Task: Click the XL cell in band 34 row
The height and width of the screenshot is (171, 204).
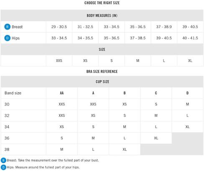Action: tap(188, 127)
